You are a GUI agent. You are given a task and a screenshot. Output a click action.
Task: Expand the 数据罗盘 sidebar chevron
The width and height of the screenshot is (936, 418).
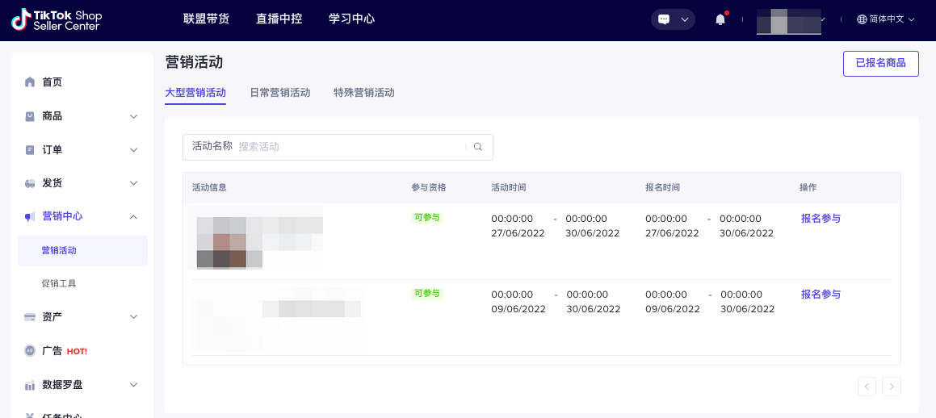click(134, 385)
